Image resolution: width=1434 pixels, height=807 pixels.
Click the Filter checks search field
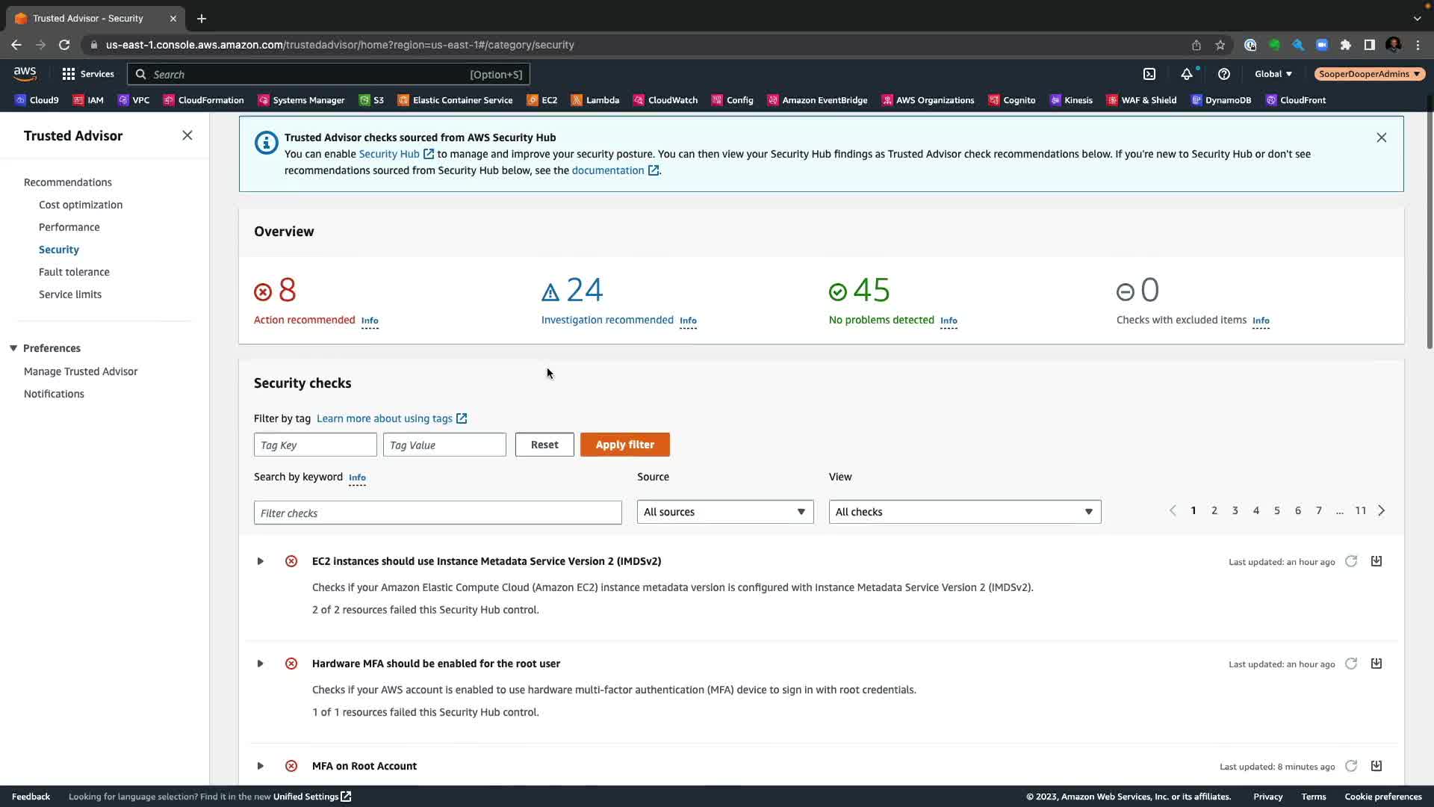point(438,513)
